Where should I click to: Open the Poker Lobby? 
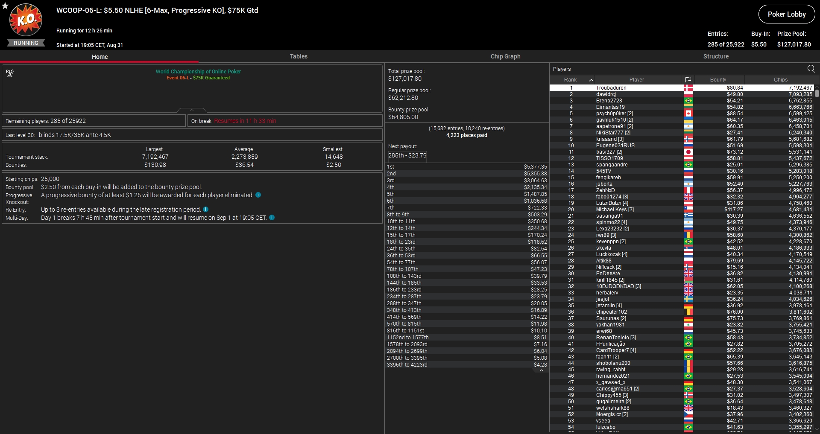click(x=787, y=14)
